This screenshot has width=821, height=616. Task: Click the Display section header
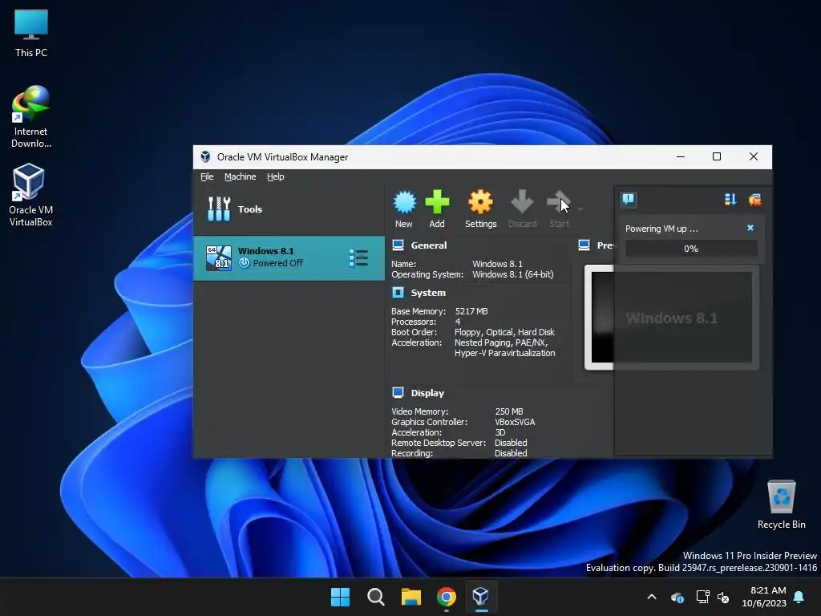coord(427,393)
